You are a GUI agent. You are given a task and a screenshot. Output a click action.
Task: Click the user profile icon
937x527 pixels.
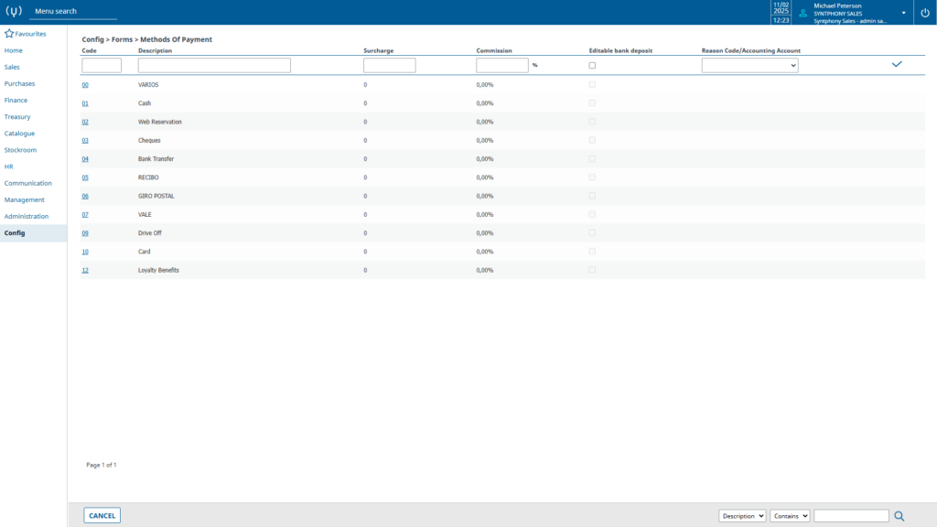pyautogui.click(x=802, y=13)
